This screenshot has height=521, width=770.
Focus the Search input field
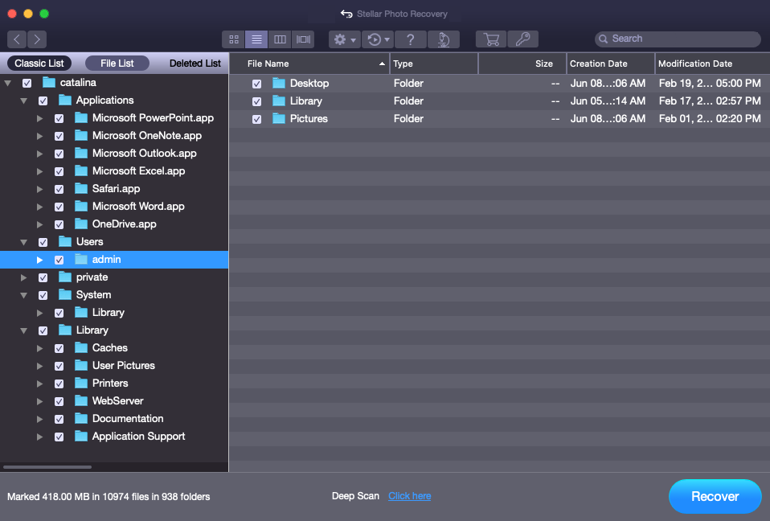coord(678,39)
